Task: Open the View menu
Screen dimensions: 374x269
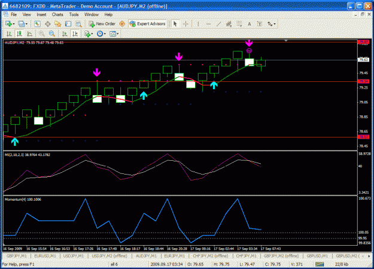Action: point(27,14)
